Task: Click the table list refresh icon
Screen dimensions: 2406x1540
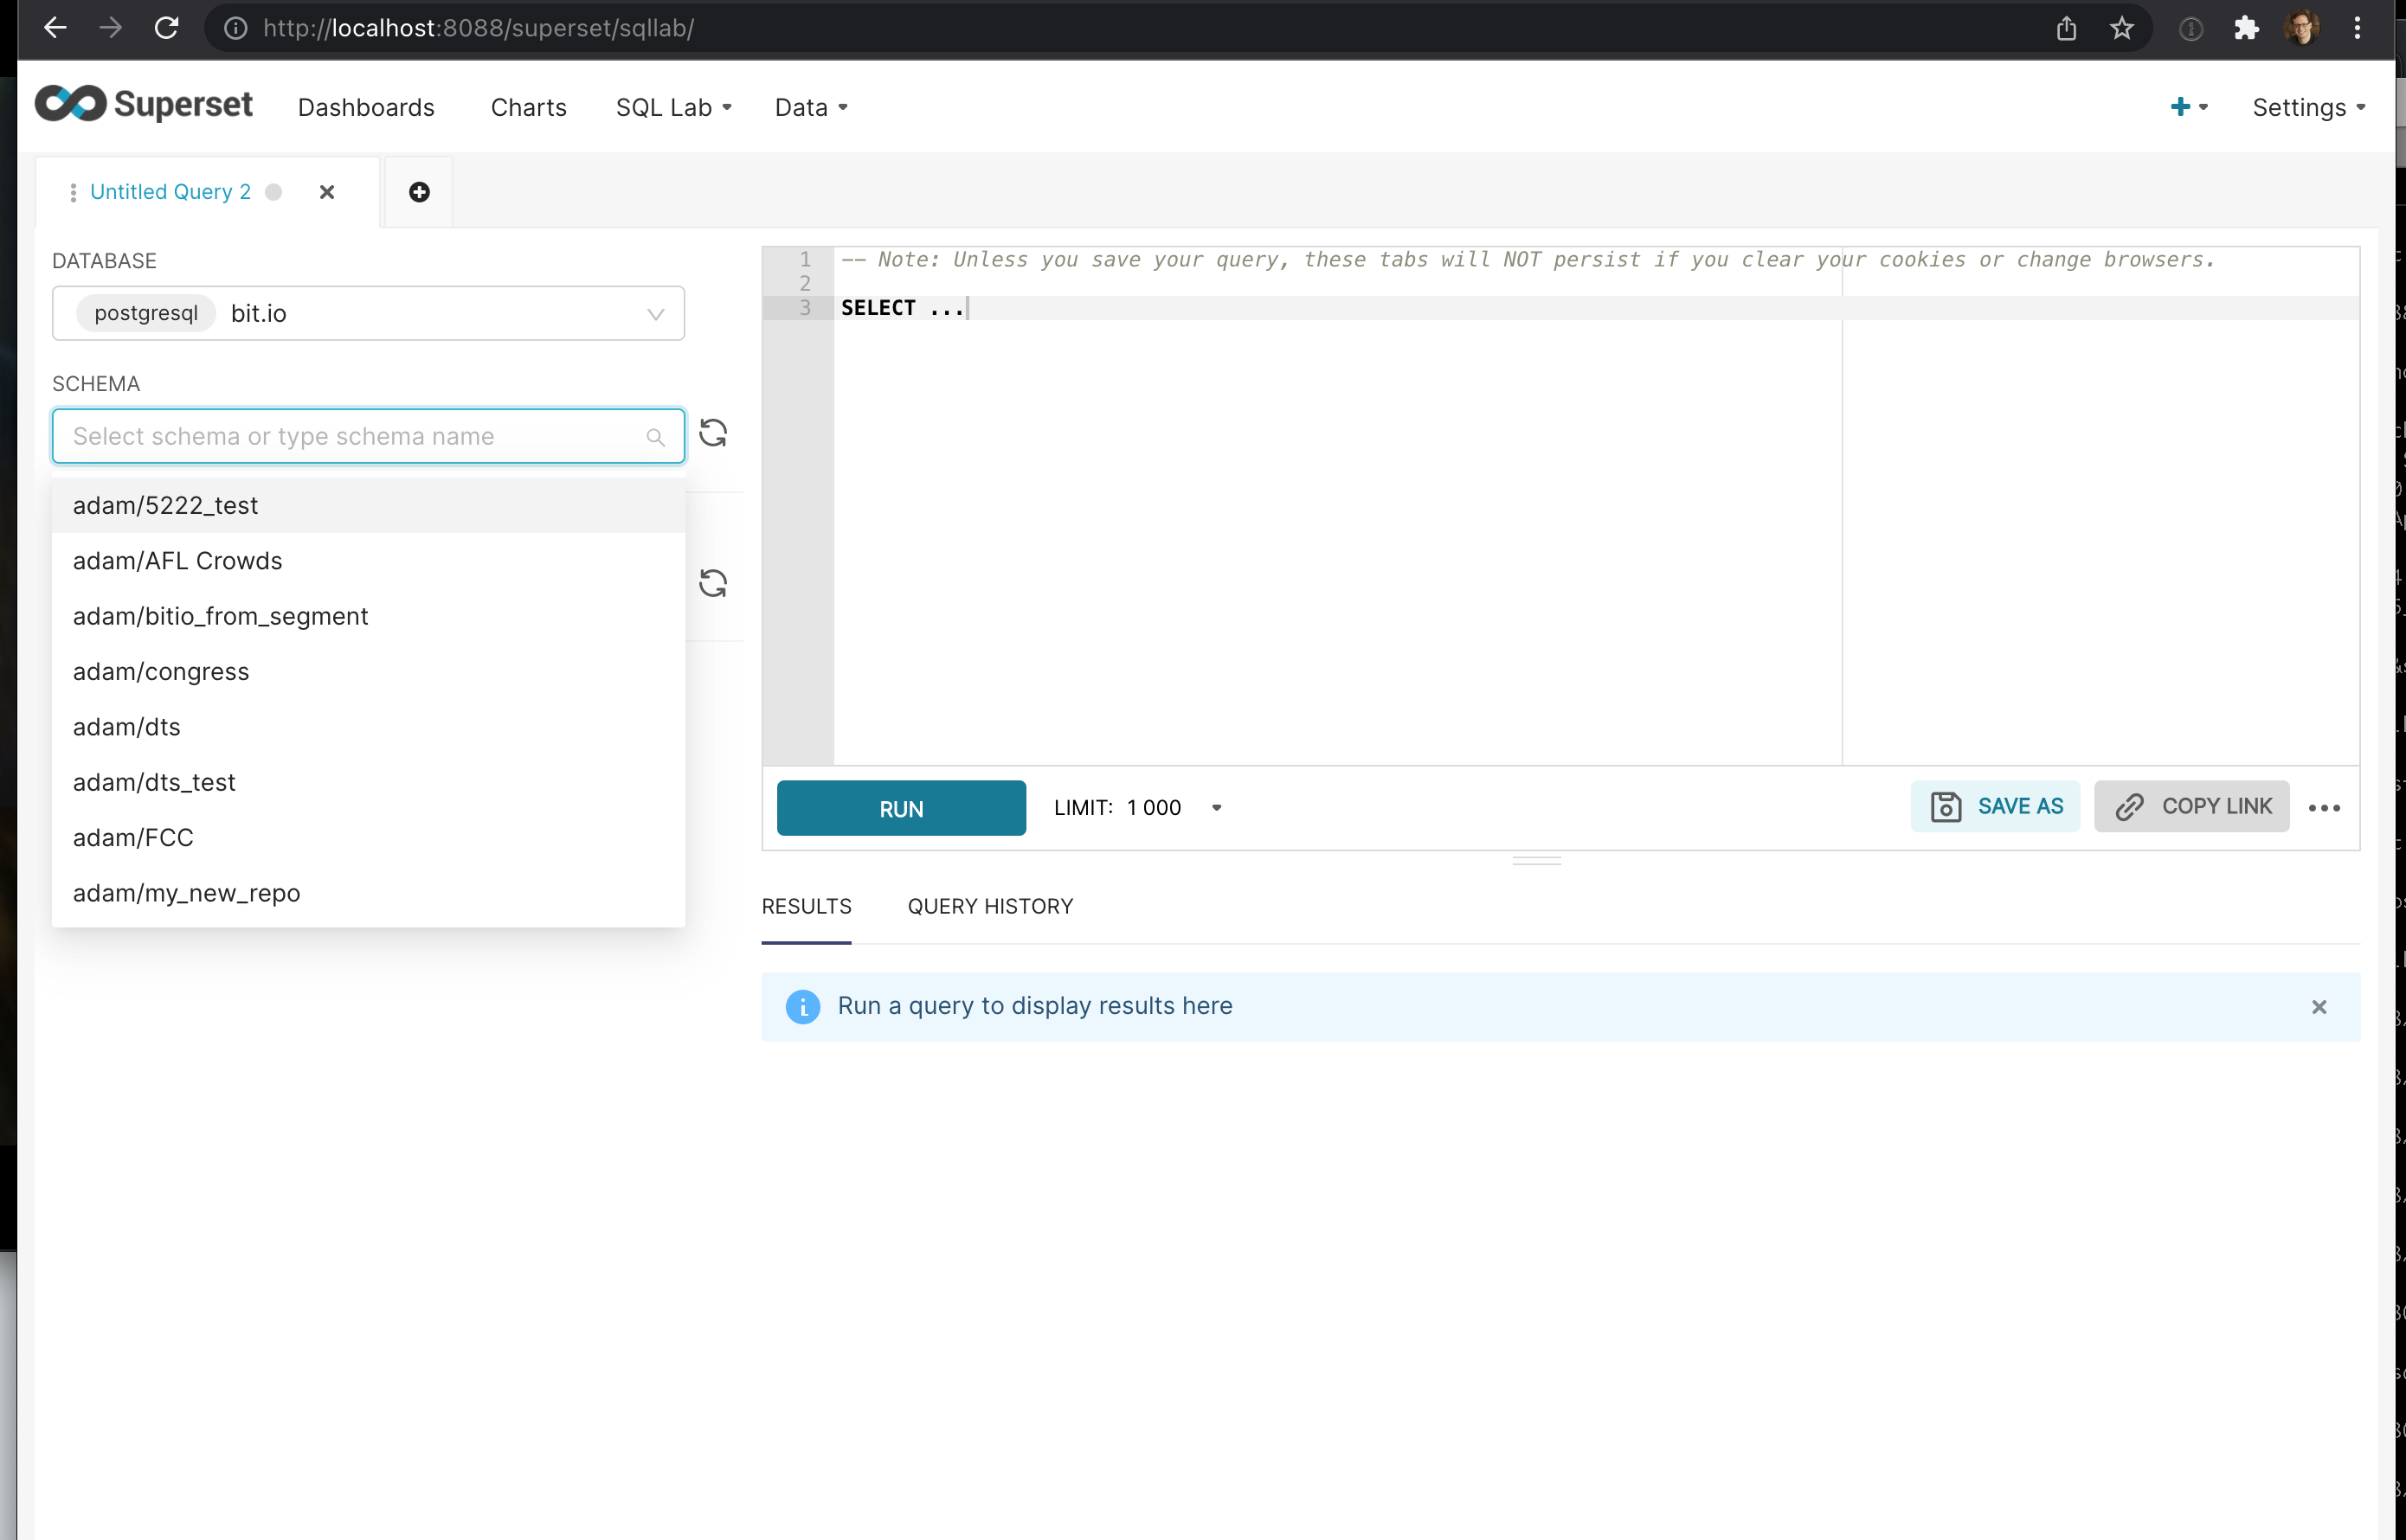Action: [712, 583]
